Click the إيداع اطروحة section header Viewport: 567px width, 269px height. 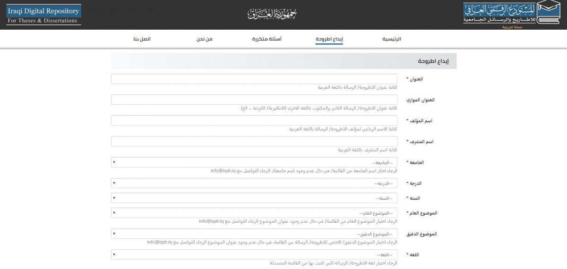[433, 61]
